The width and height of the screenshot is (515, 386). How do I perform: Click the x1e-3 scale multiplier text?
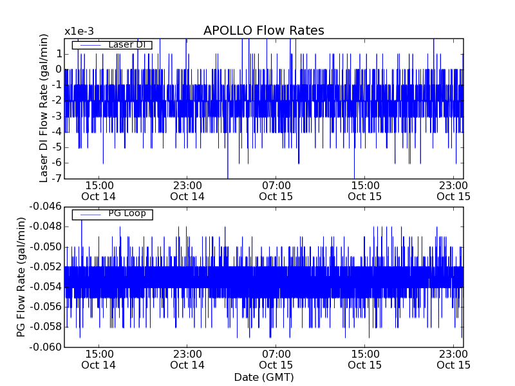(80, 32)
